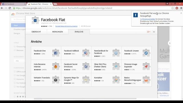Click the Google +1 button

[149, 32]
